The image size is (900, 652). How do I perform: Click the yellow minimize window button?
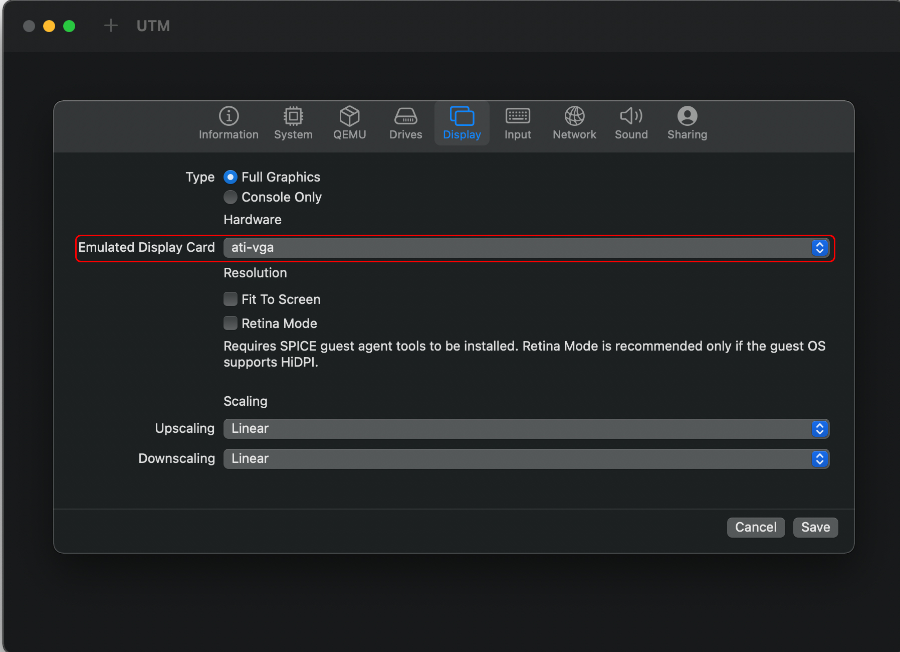pyautogui.click(x=49, y=26)
